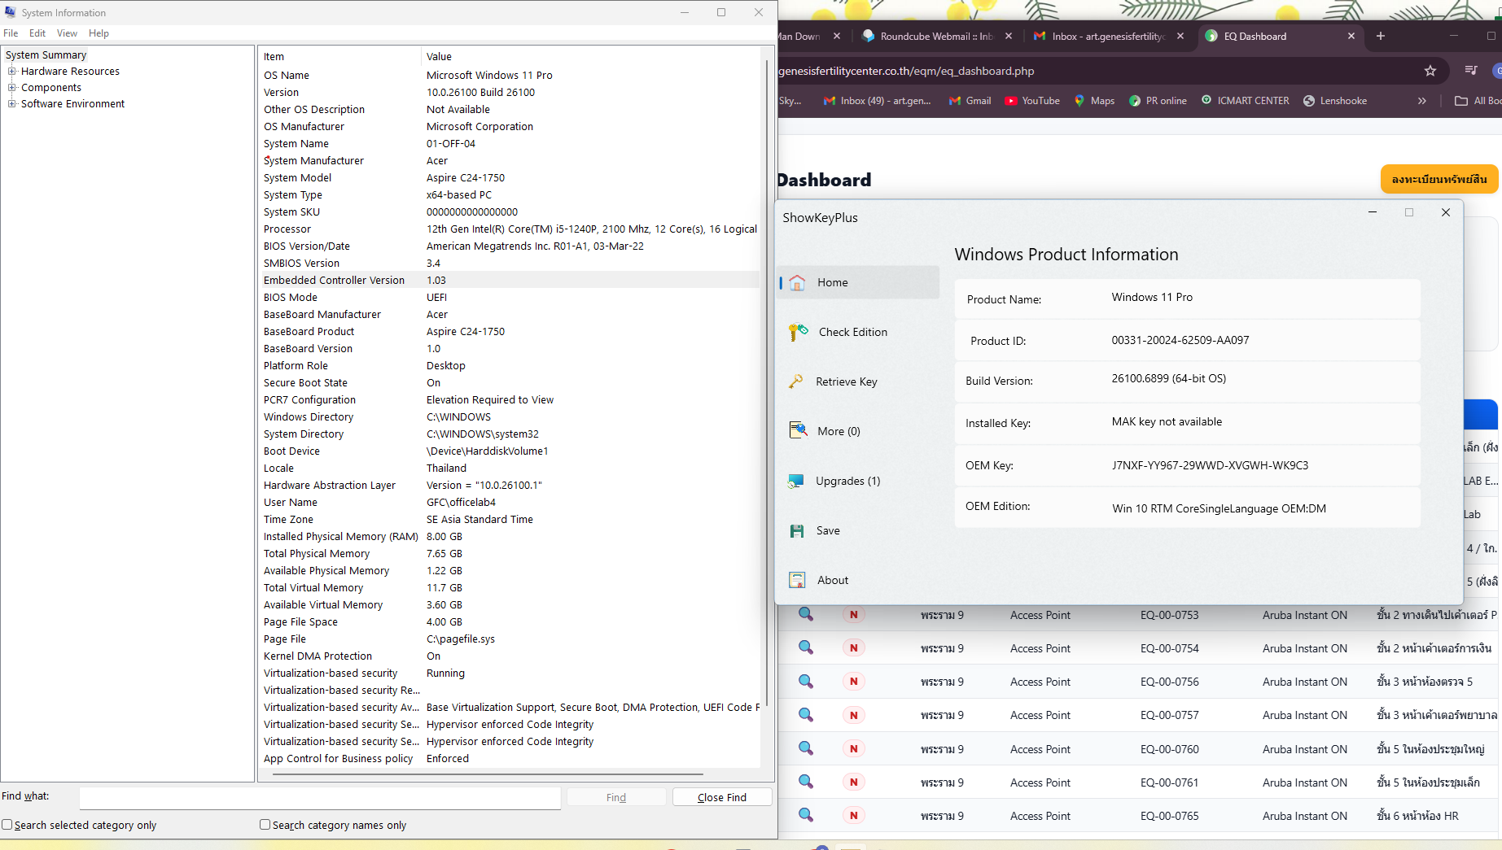The image size is (1502, 850).
Task: Enable Search selected category only checkbox
Action: pos(7,825)
